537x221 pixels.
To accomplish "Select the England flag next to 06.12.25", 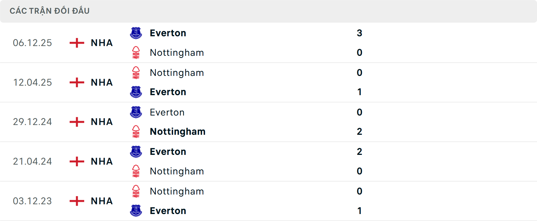I will click(x=76, y=43).
